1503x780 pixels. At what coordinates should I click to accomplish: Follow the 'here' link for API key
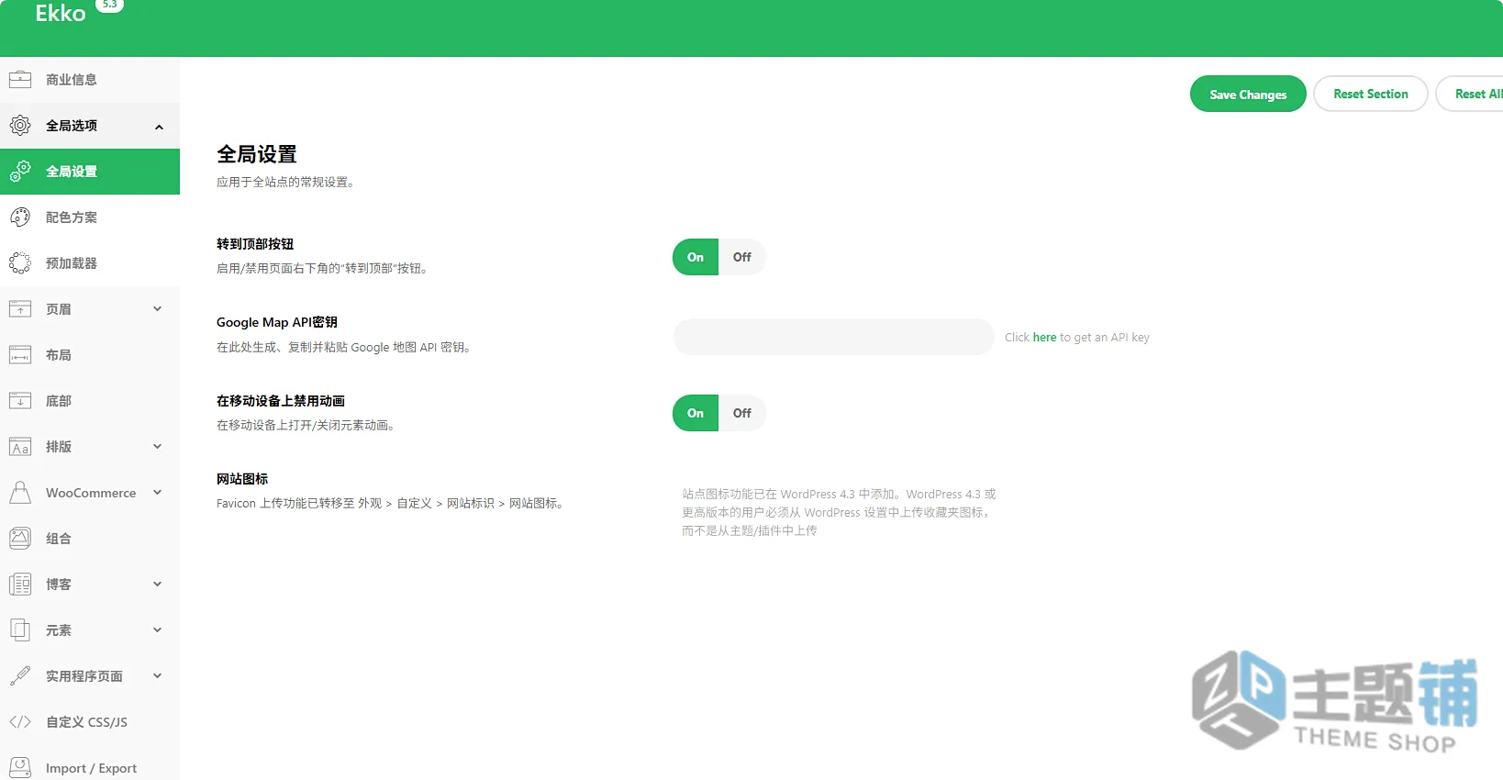[x=1044, y=338]
